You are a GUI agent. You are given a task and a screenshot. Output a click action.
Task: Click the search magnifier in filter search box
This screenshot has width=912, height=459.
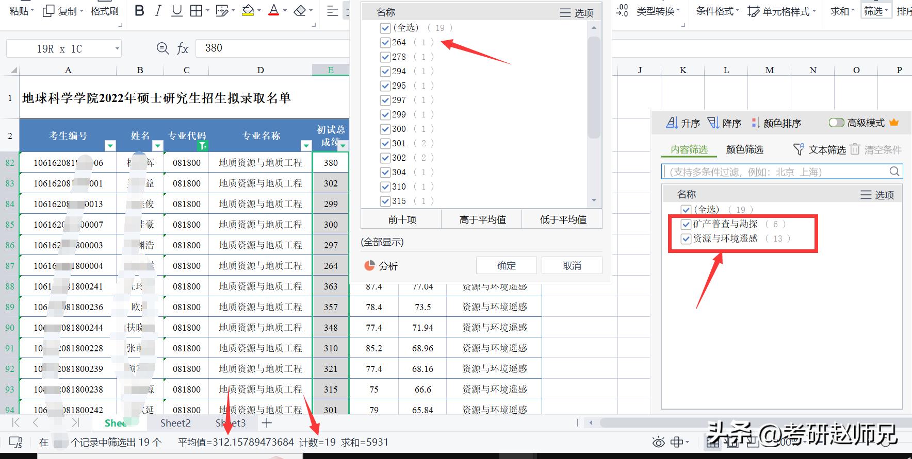pyautogui.click(x=894, y=172)
